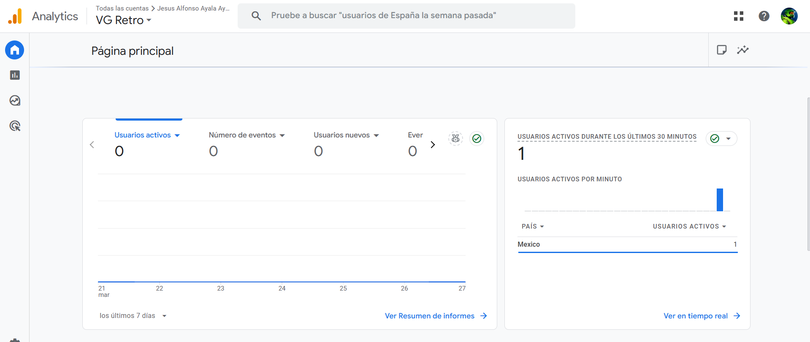This screenshot has height=342, width=810.
Task: Open Ver Resumen de informes link
Action: coord(430,316)
